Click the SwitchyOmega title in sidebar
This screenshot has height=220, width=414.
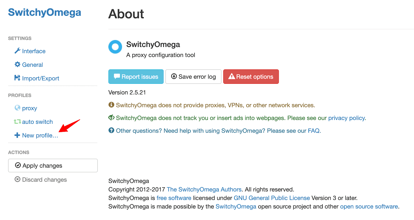(45, 12)
